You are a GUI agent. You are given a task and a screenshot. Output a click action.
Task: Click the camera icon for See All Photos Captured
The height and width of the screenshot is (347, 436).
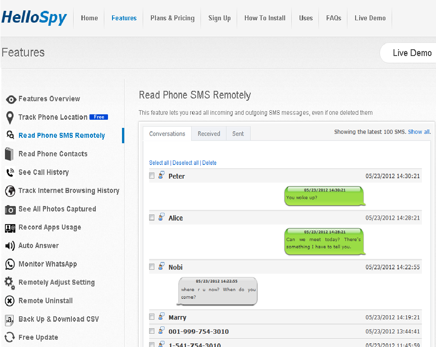(x=10, y=210)
